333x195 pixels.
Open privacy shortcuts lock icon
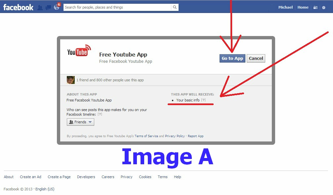pyautogui.click(x=315, y=7)
